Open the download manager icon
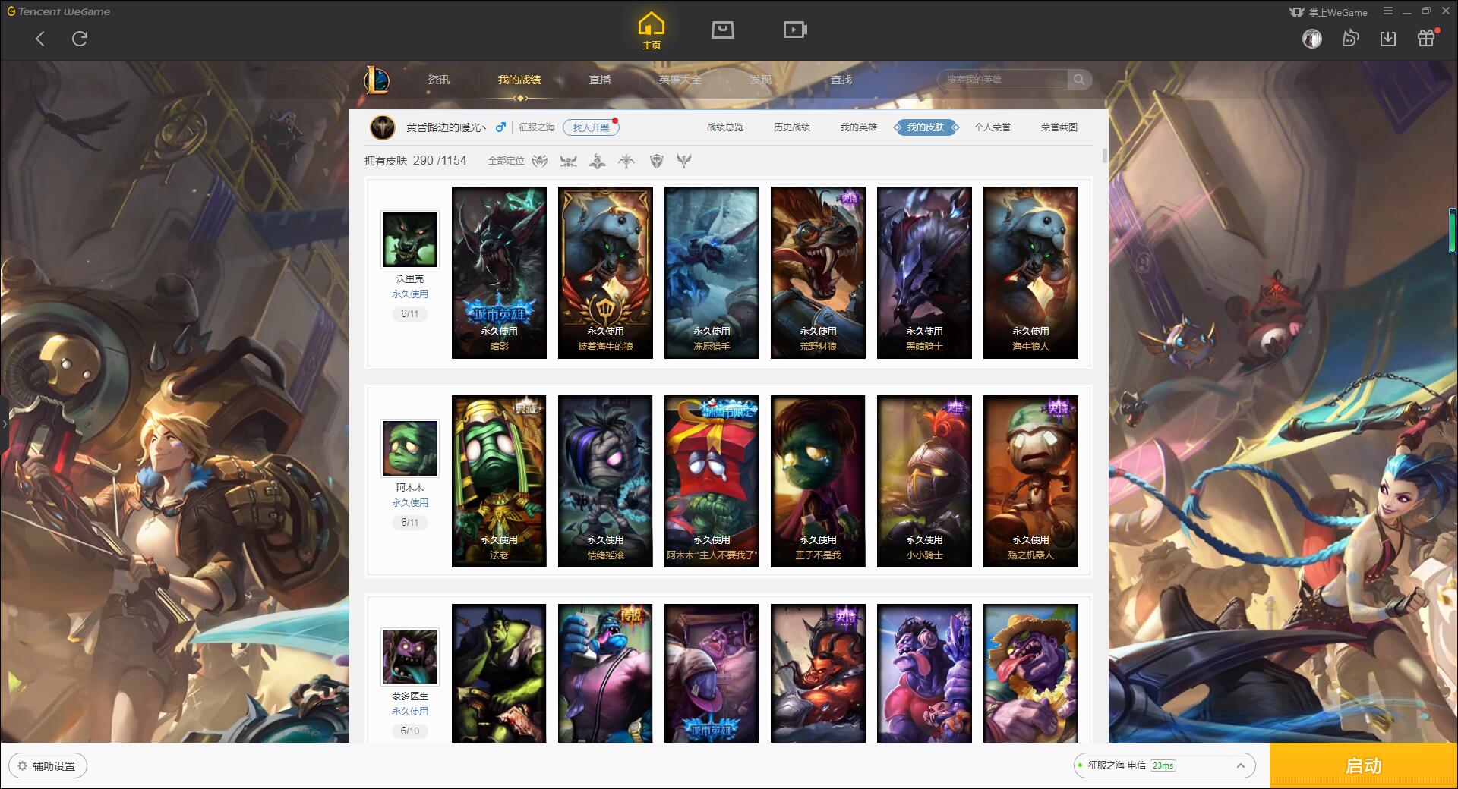 point(1388,39)
